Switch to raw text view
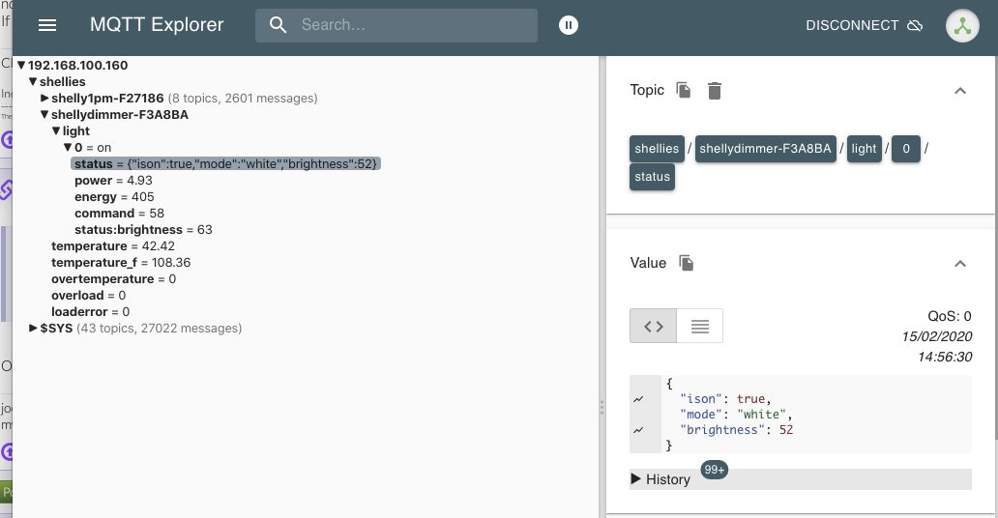This screenshot has width=998, height=518. coord(699,326)
